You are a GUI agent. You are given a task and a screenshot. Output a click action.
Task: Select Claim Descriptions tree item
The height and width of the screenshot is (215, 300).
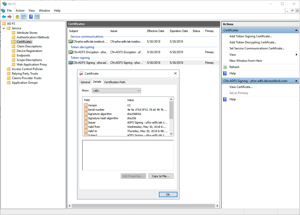[29, 46]
